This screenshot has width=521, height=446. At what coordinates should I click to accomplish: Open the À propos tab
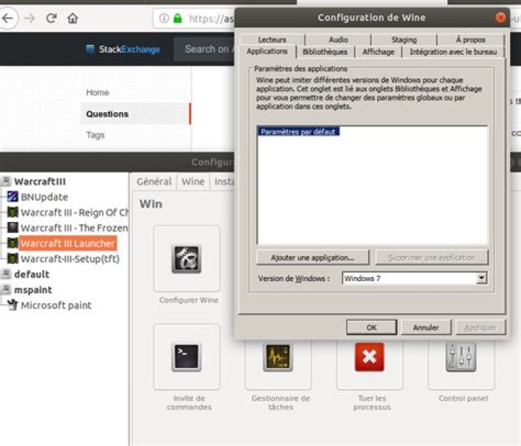click(470, 40)
